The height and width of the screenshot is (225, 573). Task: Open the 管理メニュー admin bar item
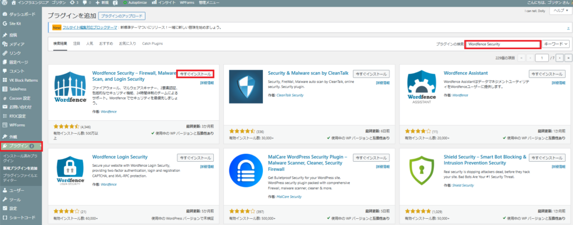[x=209, y=3]
